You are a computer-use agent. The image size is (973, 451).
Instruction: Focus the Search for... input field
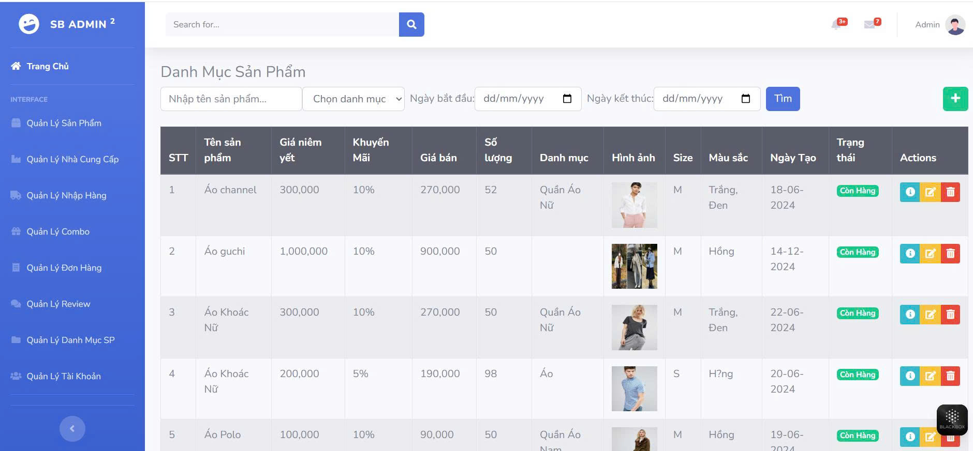point(282,24)
